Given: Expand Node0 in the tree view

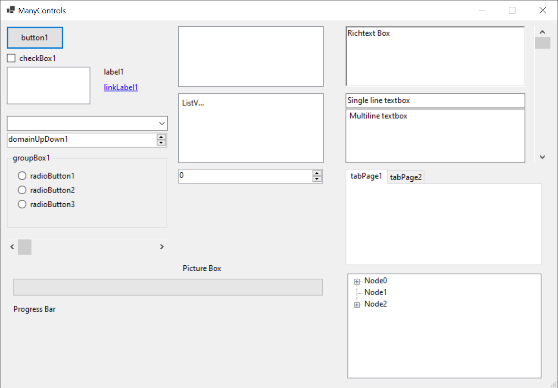Looking at the screenshot, I should pos(357,282).
